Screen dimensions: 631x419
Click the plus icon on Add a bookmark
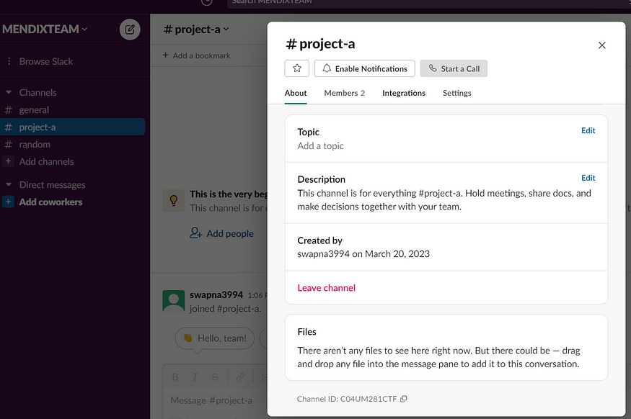(165, 55)
